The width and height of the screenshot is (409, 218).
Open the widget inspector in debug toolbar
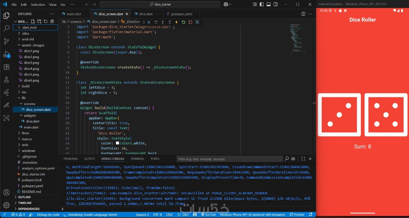(x=197, y=22)
